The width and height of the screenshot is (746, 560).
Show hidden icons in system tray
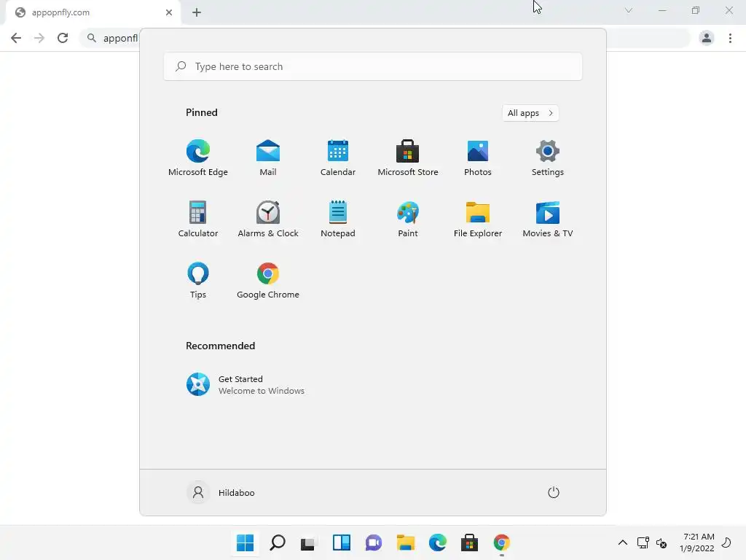pos(622,542)
